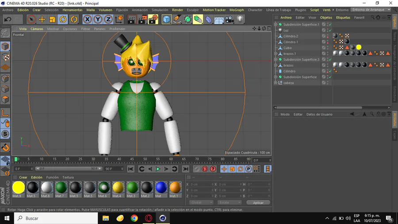Enable Texture mode in left palette
Screen dimensions: 398x224
[5, 57]
